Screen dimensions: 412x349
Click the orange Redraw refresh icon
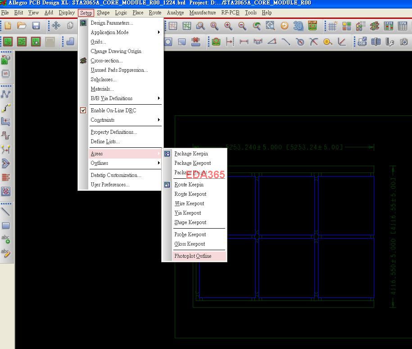click(x=284, y=26)
